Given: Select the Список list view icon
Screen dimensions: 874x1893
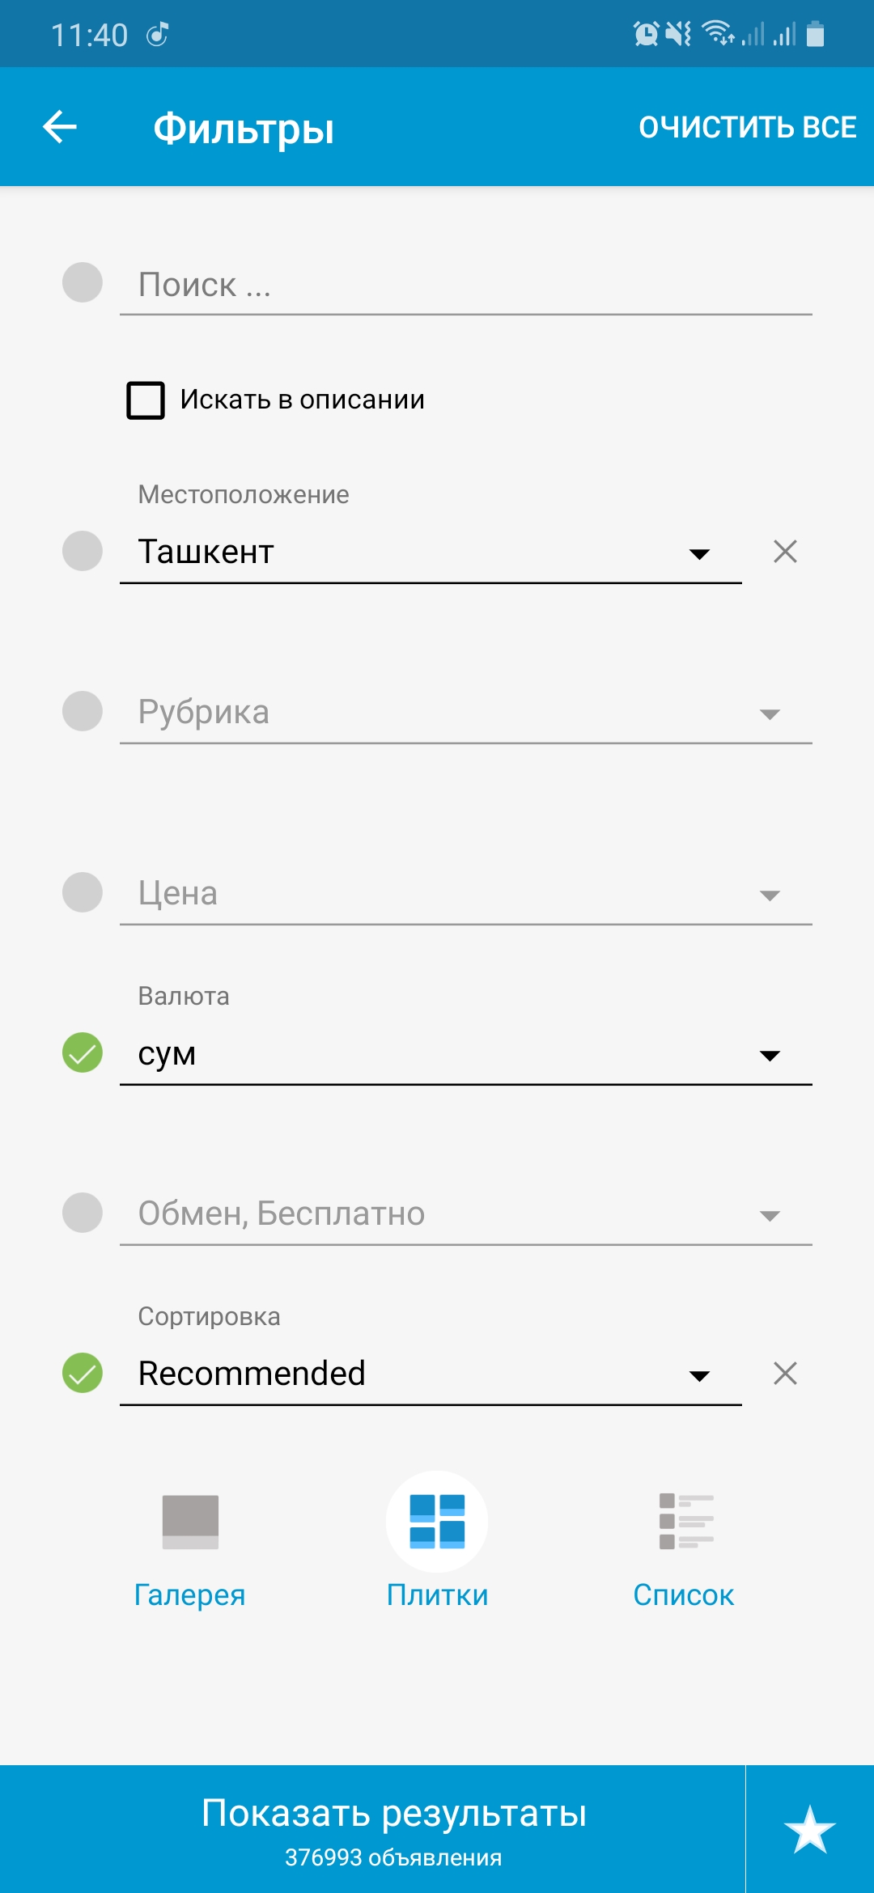Looking at the screenshot, I should tap(685, 1522).
